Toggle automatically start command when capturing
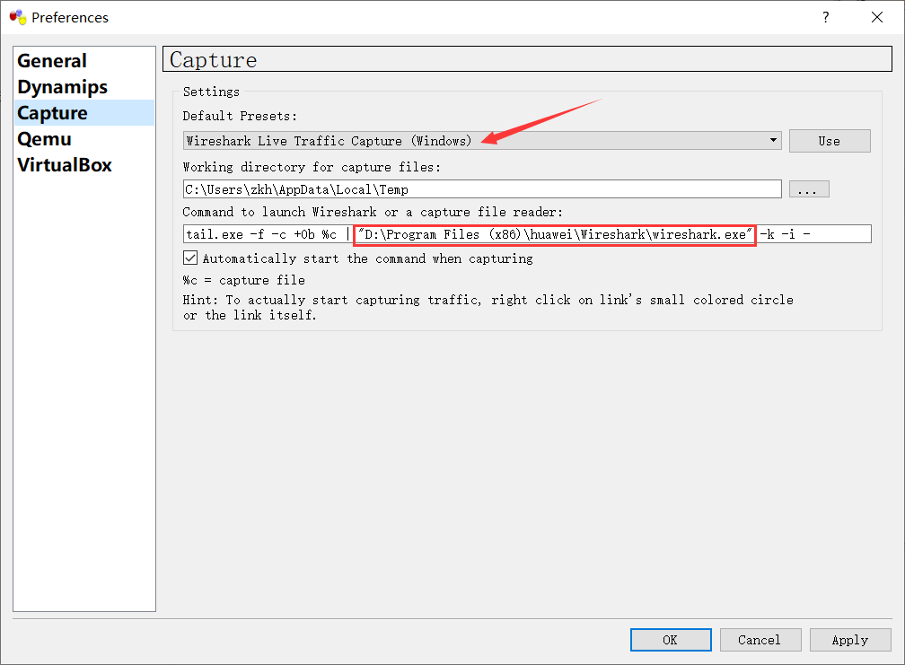This screenshot has width=905, height=665. point(190,258)
